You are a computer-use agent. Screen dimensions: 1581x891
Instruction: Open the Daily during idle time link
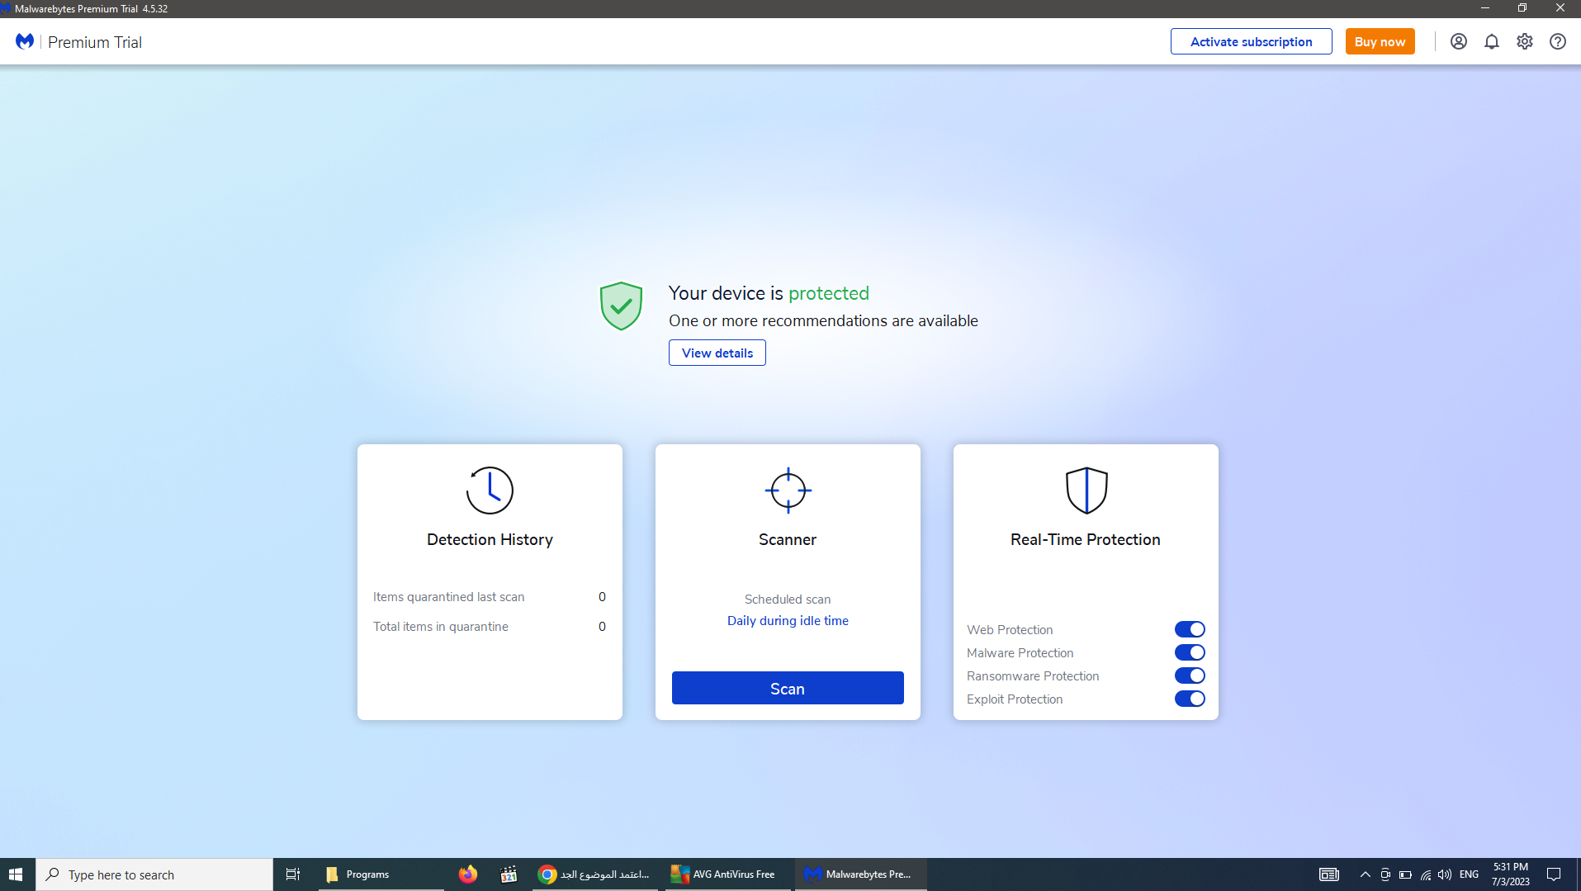(788, 621)
